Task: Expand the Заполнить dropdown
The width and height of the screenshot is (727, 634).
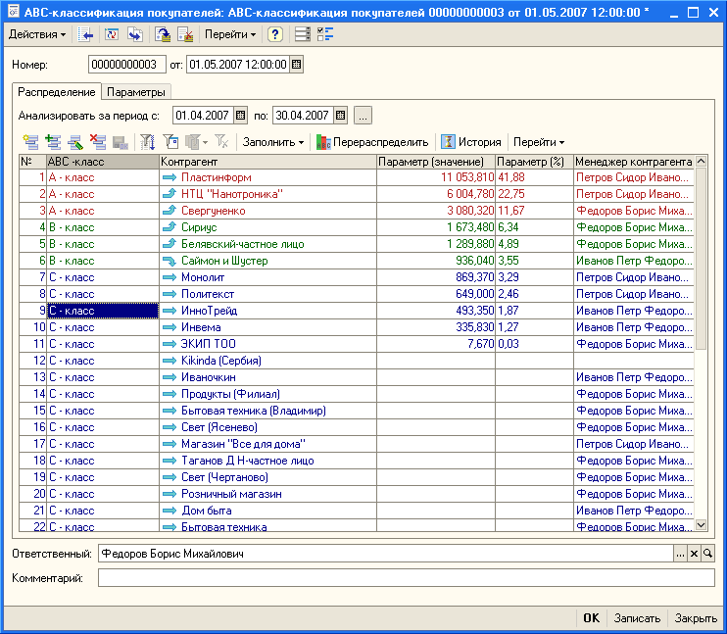Action: pyautogui.click(x=273, y=142)
